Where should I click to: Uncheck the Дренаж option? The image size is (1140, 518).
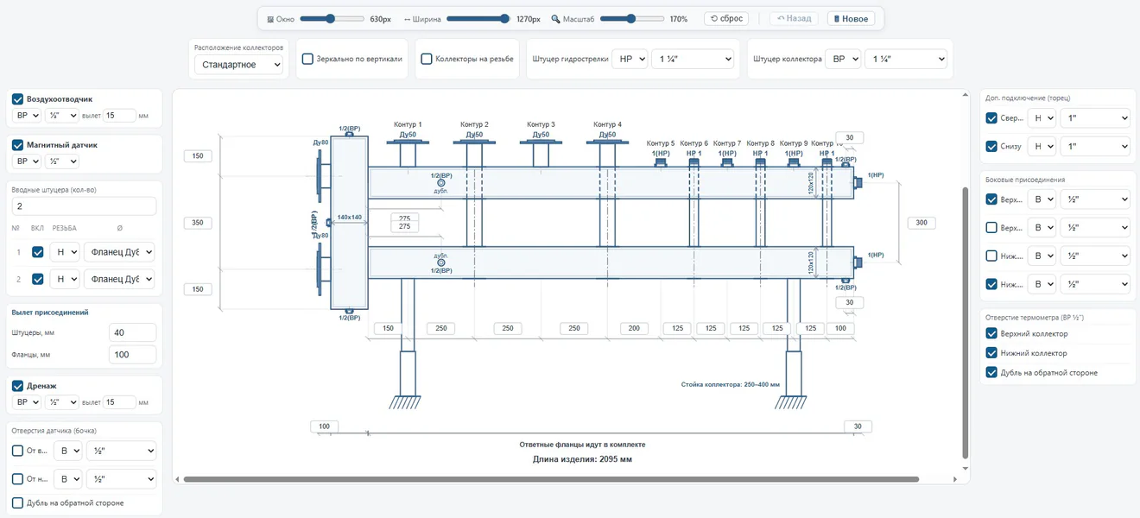tap(17, 386)
